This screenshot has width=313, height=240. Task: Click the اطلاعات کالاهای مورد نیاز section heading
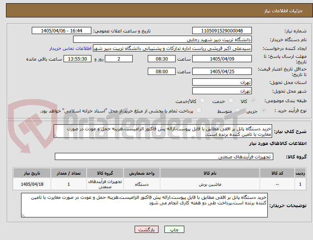tap(278, 143)
